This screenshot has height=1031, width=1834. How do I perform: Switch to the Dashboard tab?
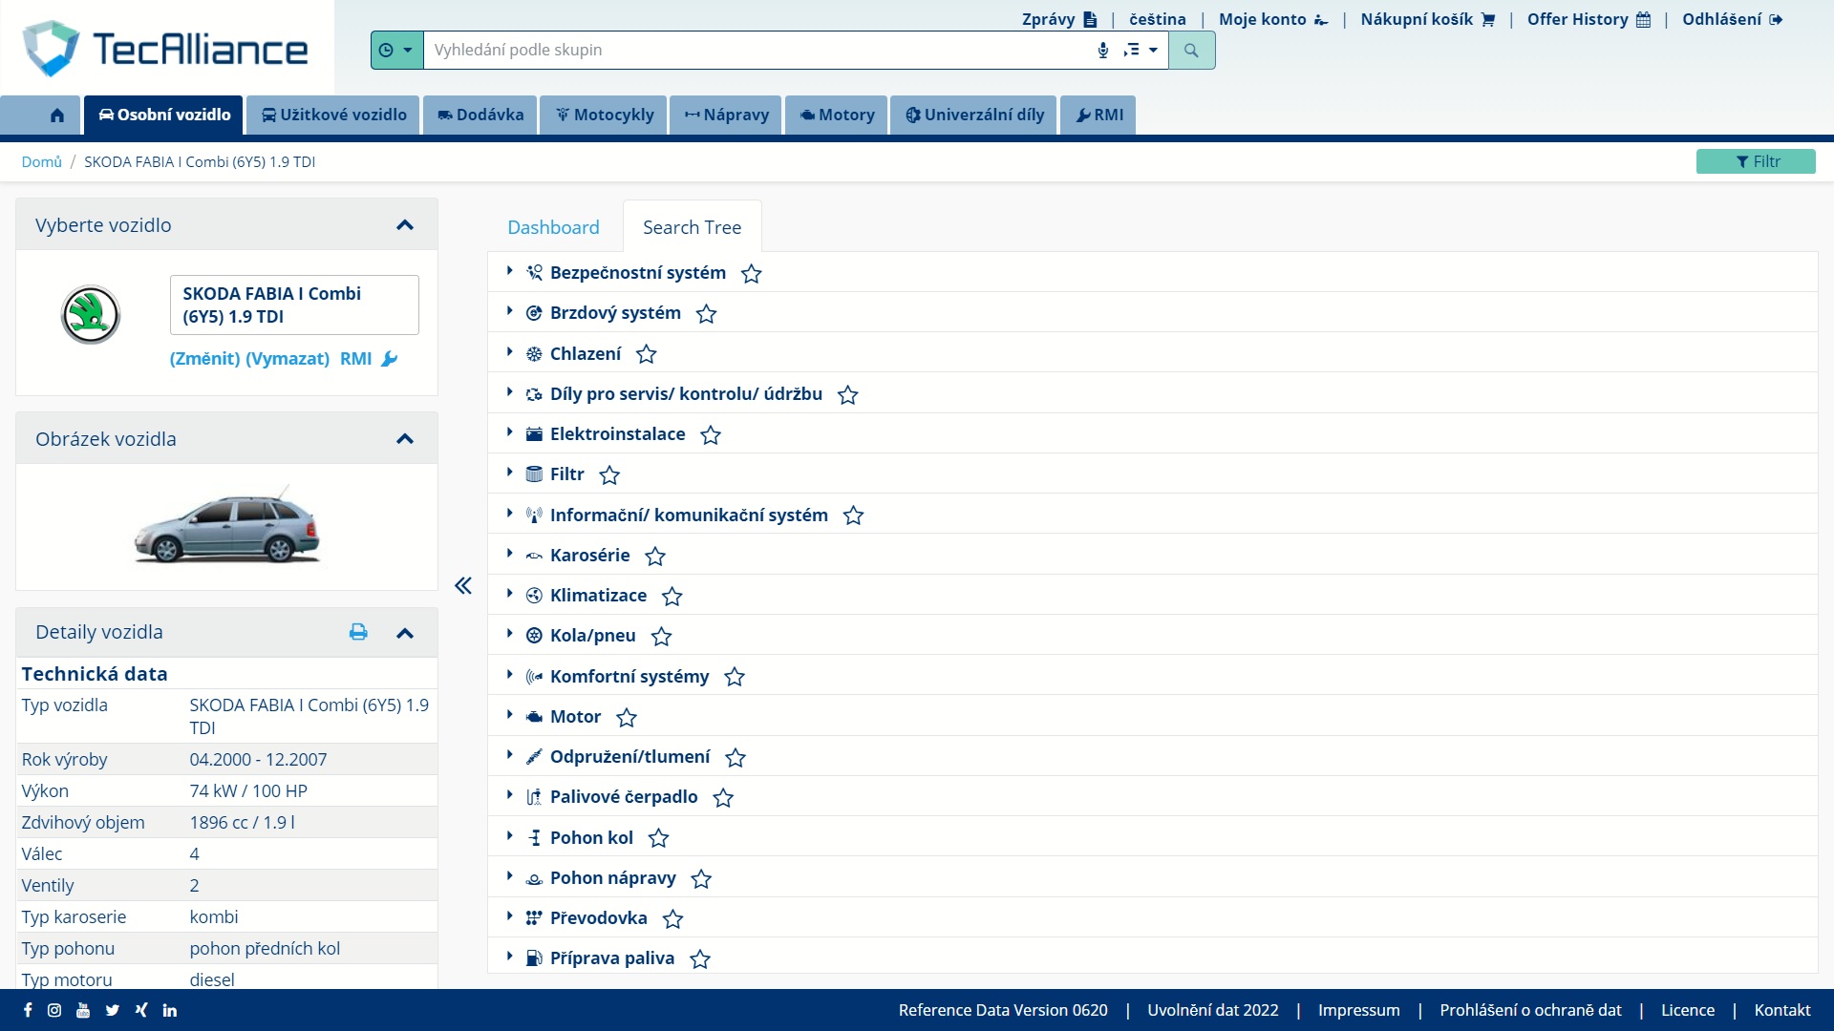553,227
